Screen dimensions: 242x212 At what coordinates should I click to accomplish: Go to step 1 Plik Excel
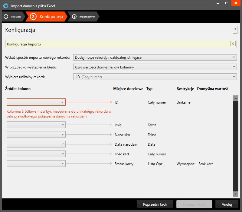13,17
